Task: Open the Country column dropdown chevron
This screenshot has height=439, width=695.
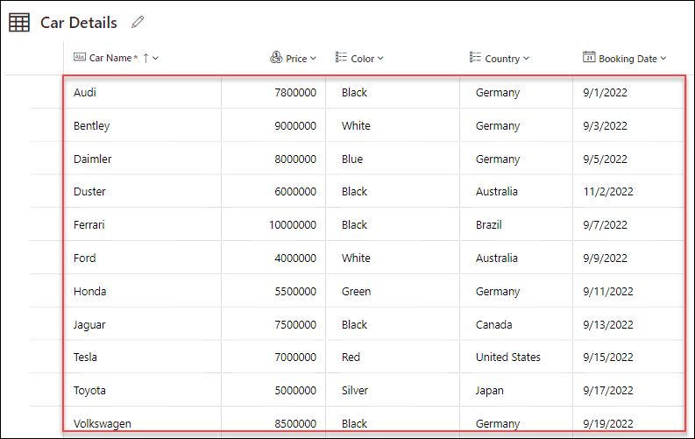Action: [x=526, y=58]
